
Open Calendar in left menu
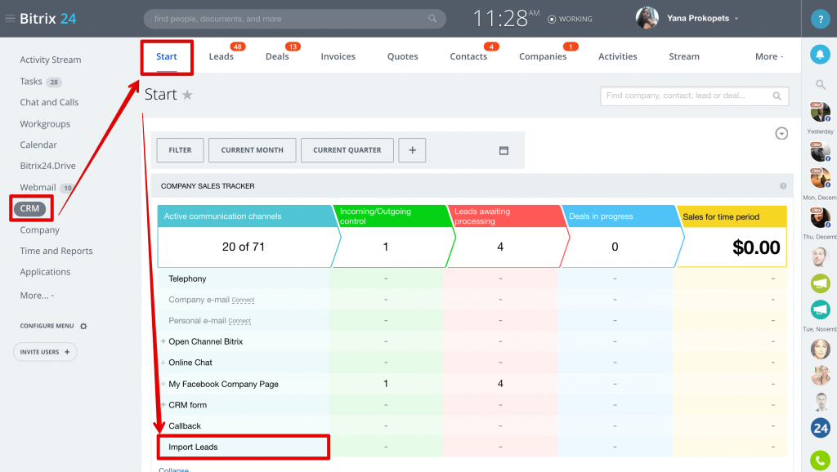click(x=38, y=145)
